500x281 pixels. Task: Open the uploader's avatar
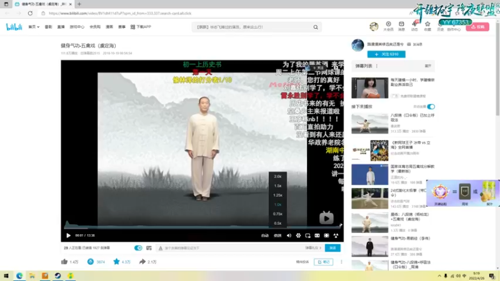click(357, 45)
